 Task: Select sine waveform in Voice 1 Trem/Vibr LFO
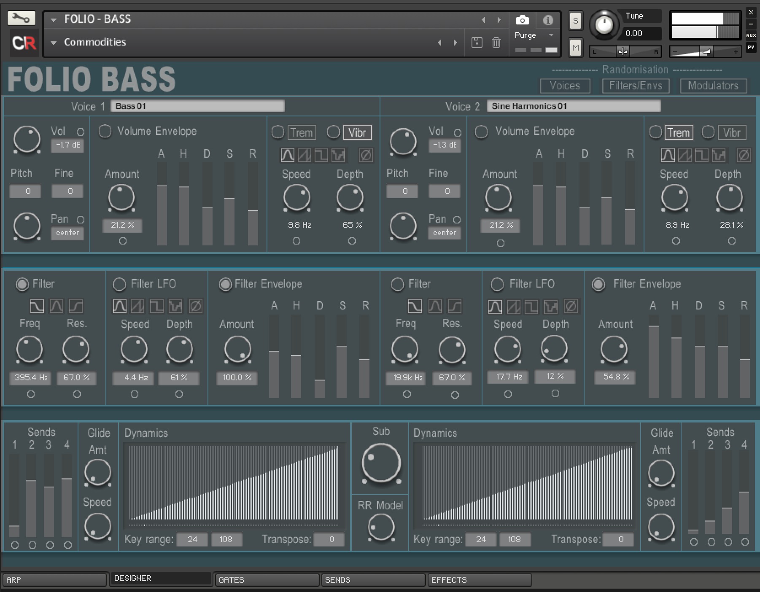(x=287, y=155)
